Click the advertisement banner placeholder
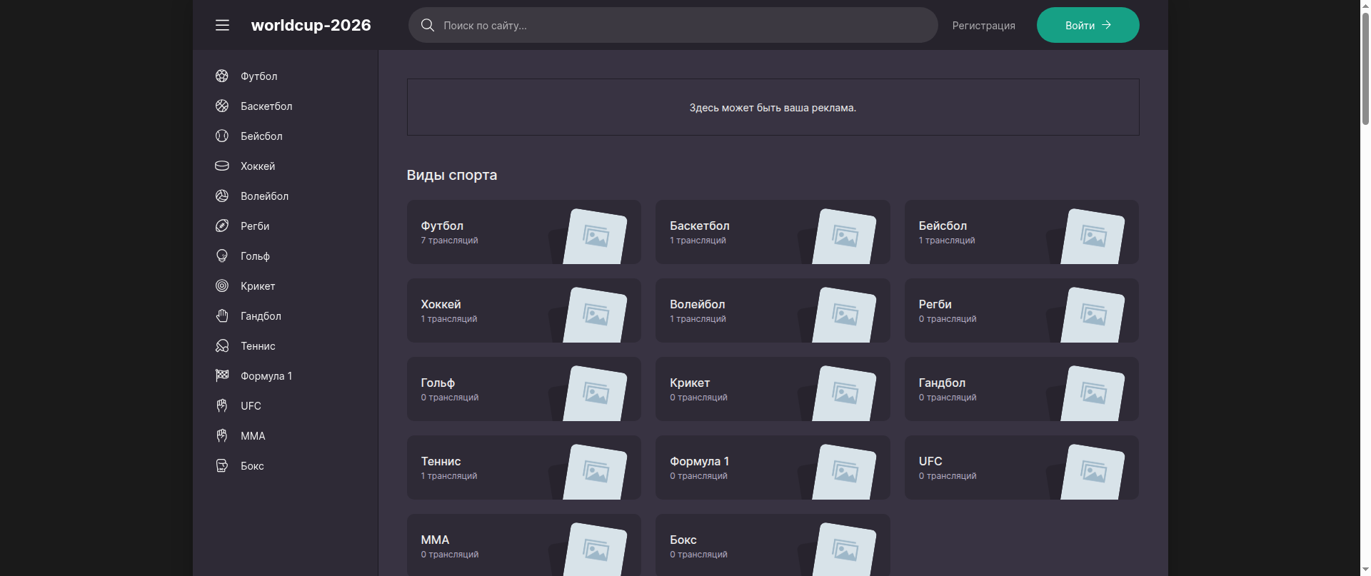Image resolution: width=1371 pixels, height=576 pixels. tap(773, 107)
